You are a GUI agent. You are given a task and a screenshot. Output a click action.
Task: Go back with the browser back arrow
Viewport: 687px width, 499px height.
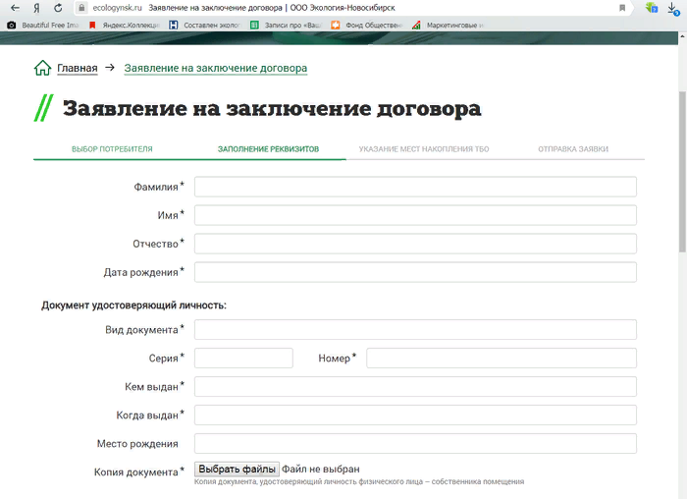[15, 8]
